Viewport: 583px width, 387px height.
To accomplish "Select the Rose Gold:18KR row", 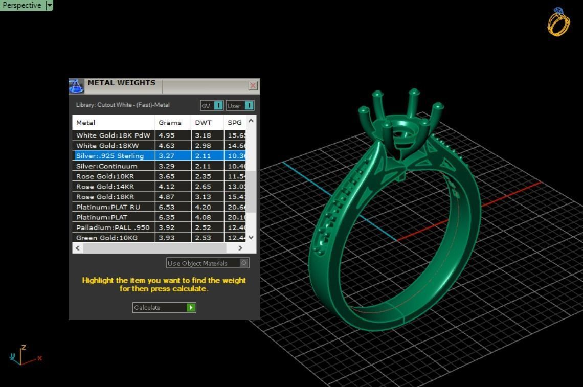I will (x=159, y=197).
